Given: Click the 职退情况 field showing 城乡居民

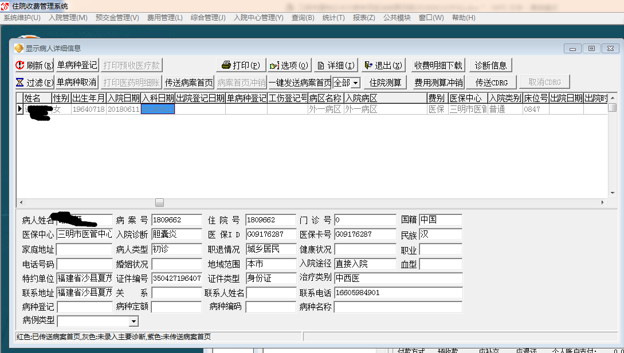Looking at the screenshot, I should tap(271, 249).
